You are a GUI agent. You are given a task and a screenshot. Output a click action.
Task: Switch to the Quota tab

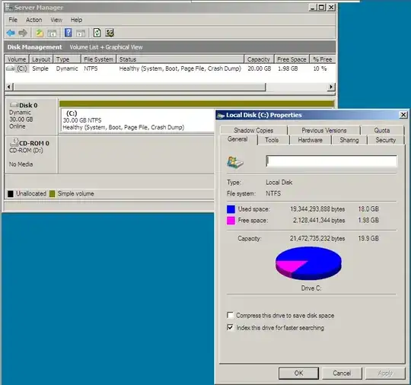pos(381,130)
